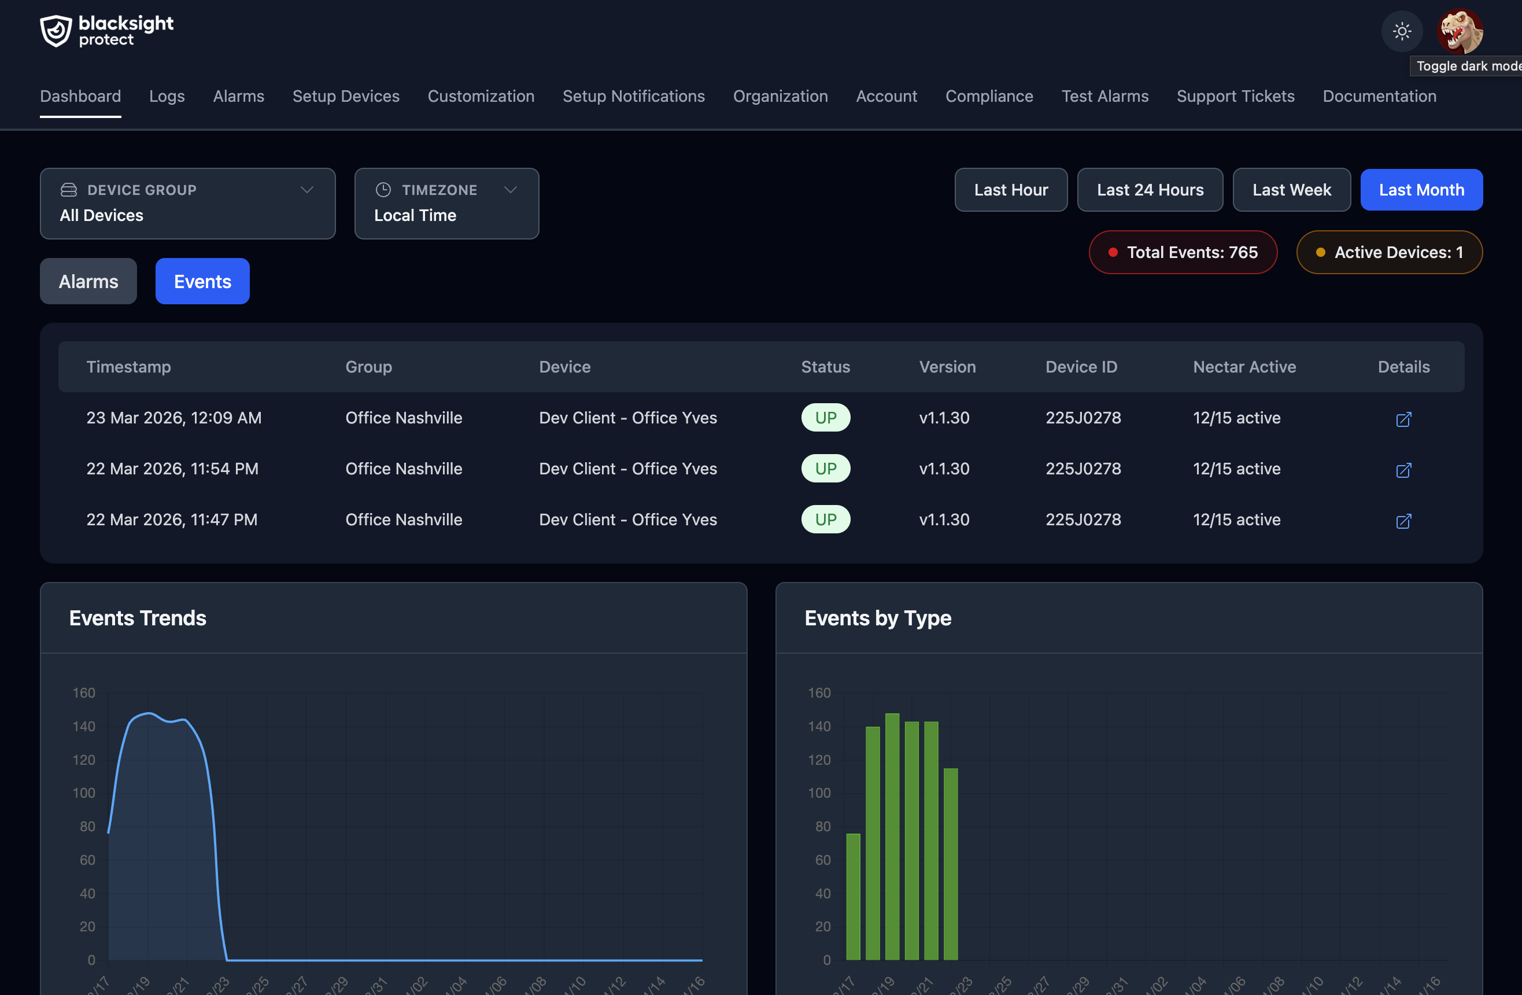1522x995 pixels.
Task: Click the Total Events: 765 badge
Action: 1183,252
